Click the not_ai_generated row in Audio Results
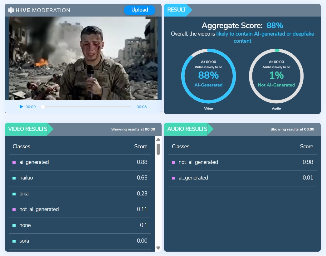Screen dimensions: 326x256 242,162
